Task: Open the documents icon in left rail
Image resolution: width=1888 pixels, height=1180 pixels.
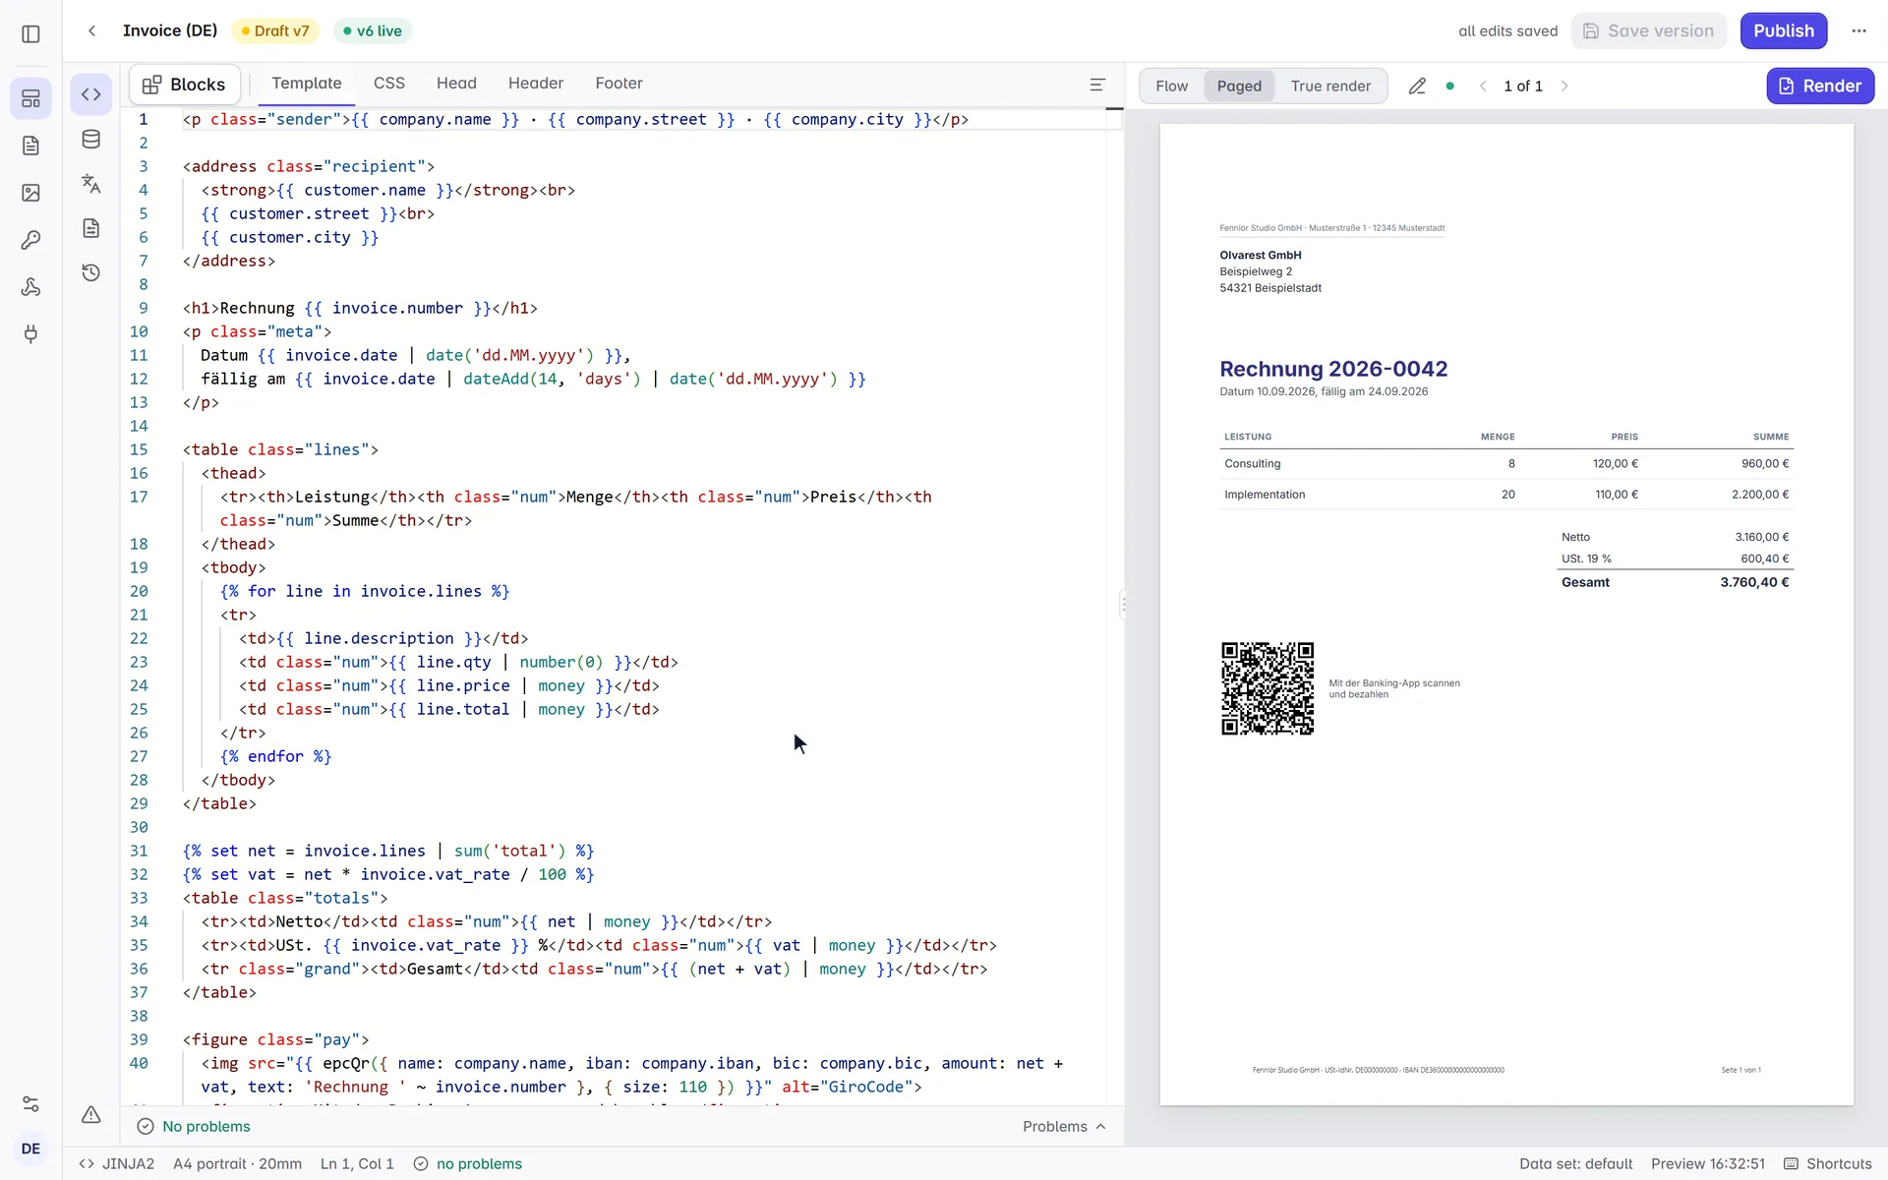Action: [x=30, y=146]
